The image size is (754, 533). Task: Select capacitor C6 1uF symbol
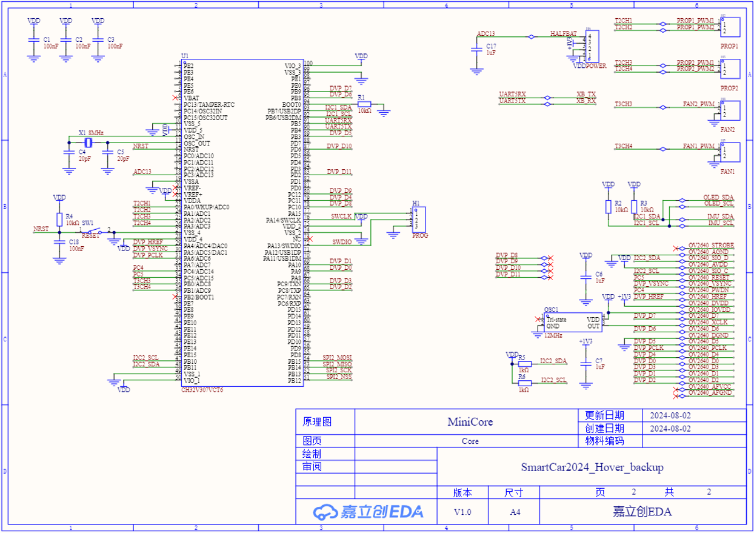click(x=586, y=277)
